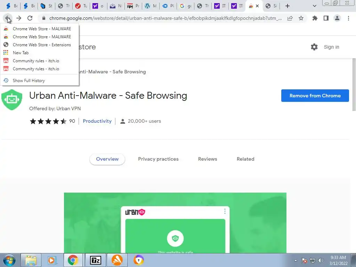
Task: Select second Chrome Web Store - MALWARE history entry
Action: [40, 37]
